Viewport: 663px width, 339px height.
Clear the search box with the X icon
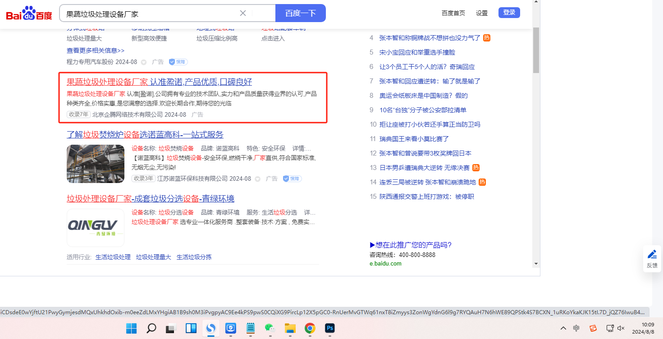[243, 13]
